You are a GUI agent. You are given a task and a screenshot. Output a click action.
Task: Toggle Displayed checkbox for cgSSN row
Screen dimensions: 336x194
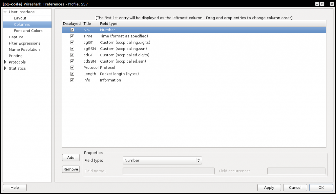[x=72, y=48]
